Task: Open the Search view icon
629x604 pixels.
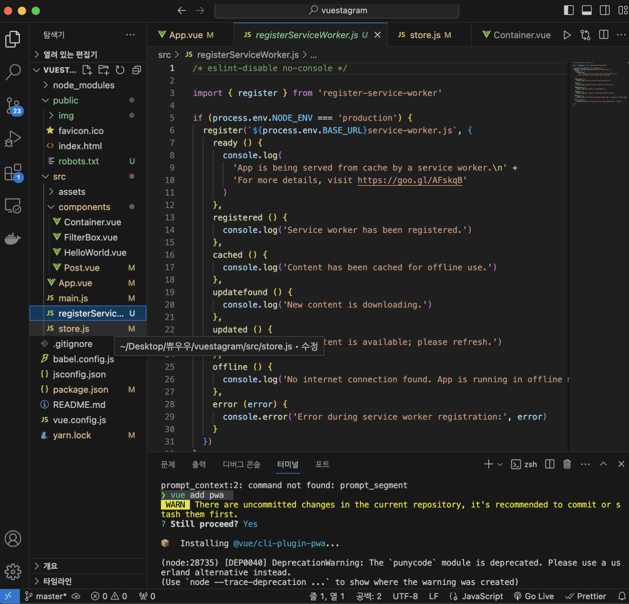Action: coord(13,72)
